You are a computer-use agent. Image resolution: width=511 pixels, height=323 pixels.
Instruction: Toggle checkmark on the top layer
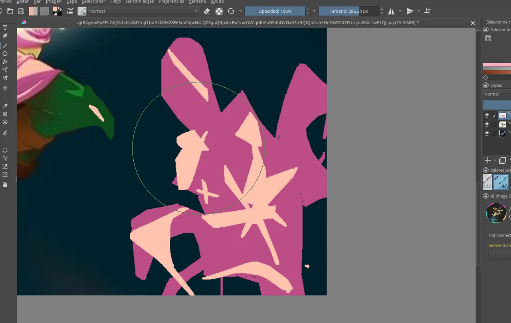click(494, 115)
